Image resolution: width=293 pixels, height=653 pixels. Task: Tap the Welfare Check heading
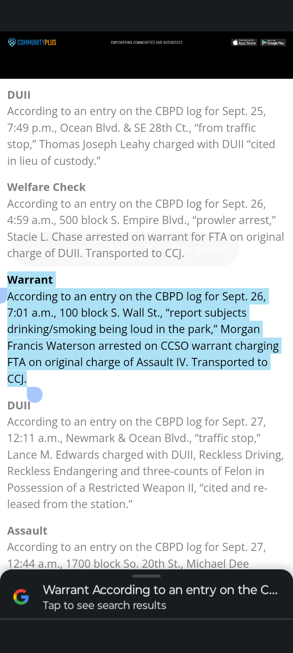tap(46, 187)
